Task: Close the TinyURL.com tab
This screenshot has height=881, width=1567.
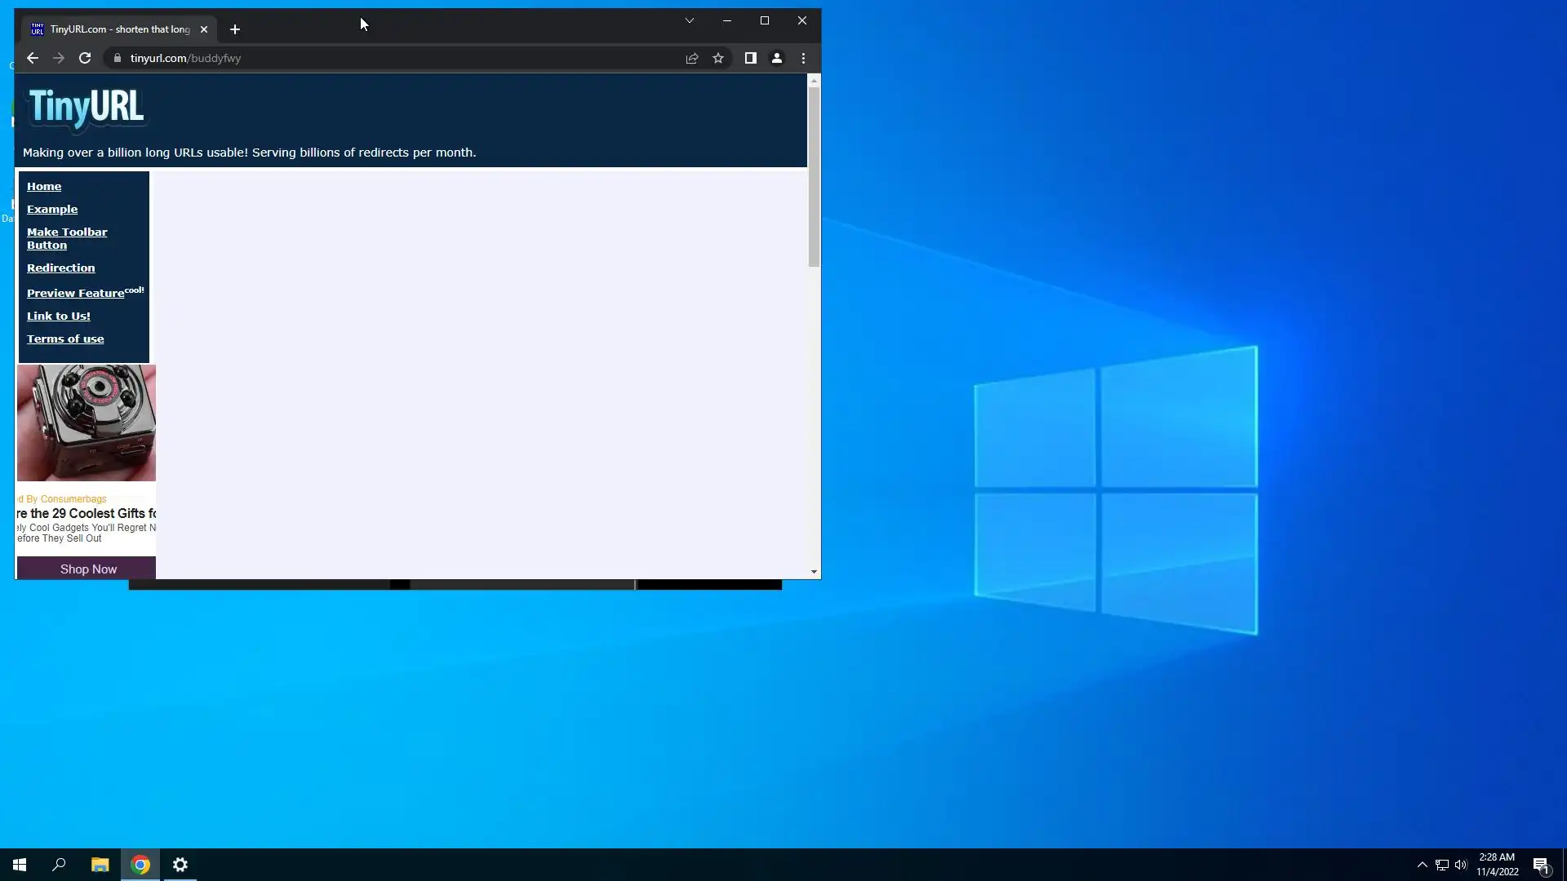Action: click(204, 29)
